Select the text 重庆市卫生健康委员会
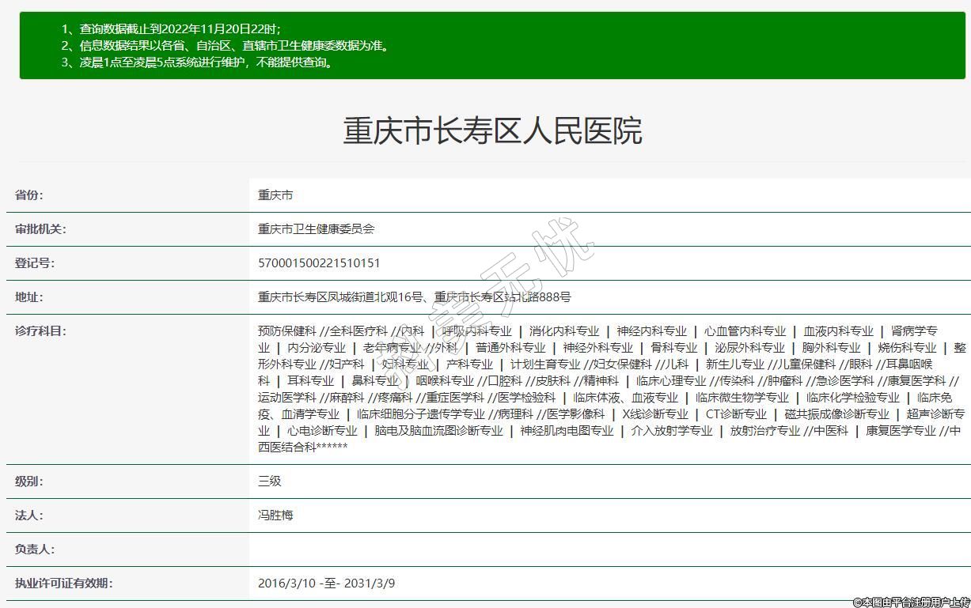971x608 pixels. [316, 229]
